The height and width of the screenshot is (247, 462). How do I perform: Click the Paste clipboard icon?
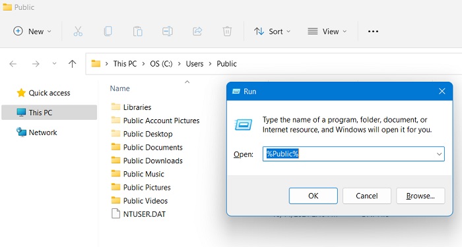(137, 31)
